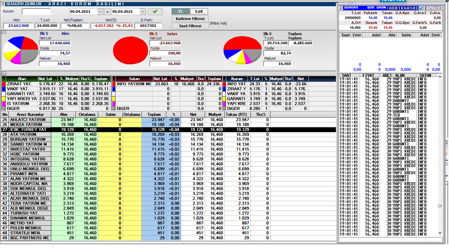Screen dimensions: 449x252
Task: Open end date dropdown arrow
Action: 143,11
